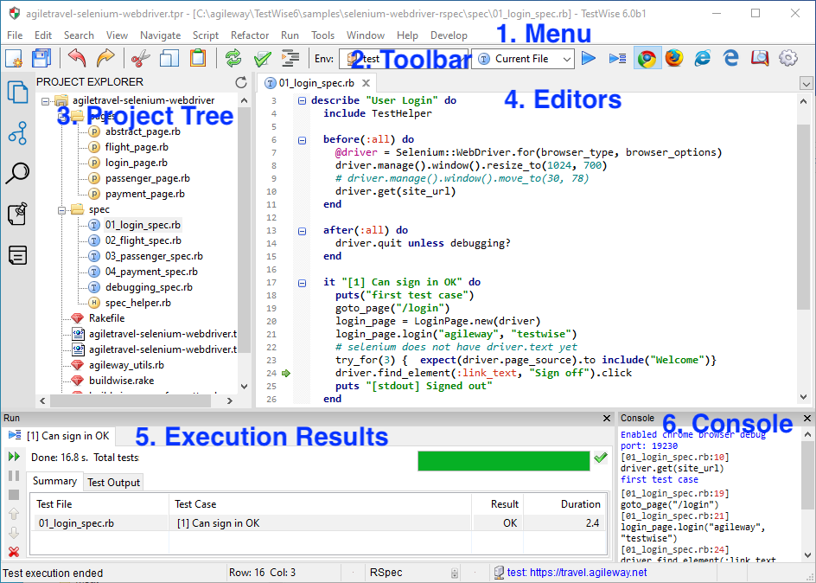Select the Edge browser icon
Screen dimensions: 816x583
pos(731,58)
